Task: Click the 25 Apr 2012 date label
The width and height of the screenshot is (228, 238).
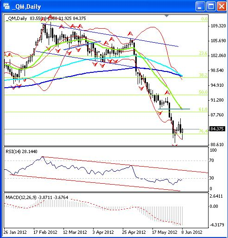Action: point(134,232)
